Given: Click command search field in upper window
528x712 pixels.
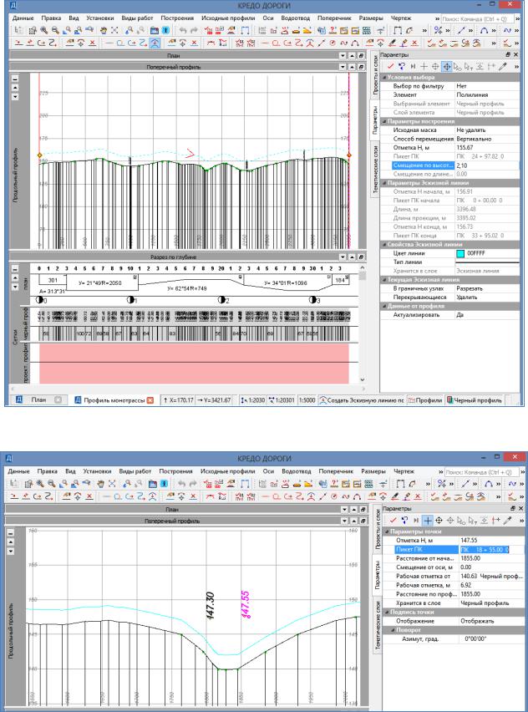Looking at the screenshot, I should [x=477, y=19].
